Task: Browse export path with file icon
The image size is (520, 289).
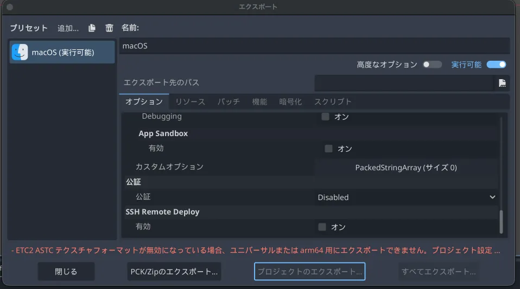Action: 502,83
